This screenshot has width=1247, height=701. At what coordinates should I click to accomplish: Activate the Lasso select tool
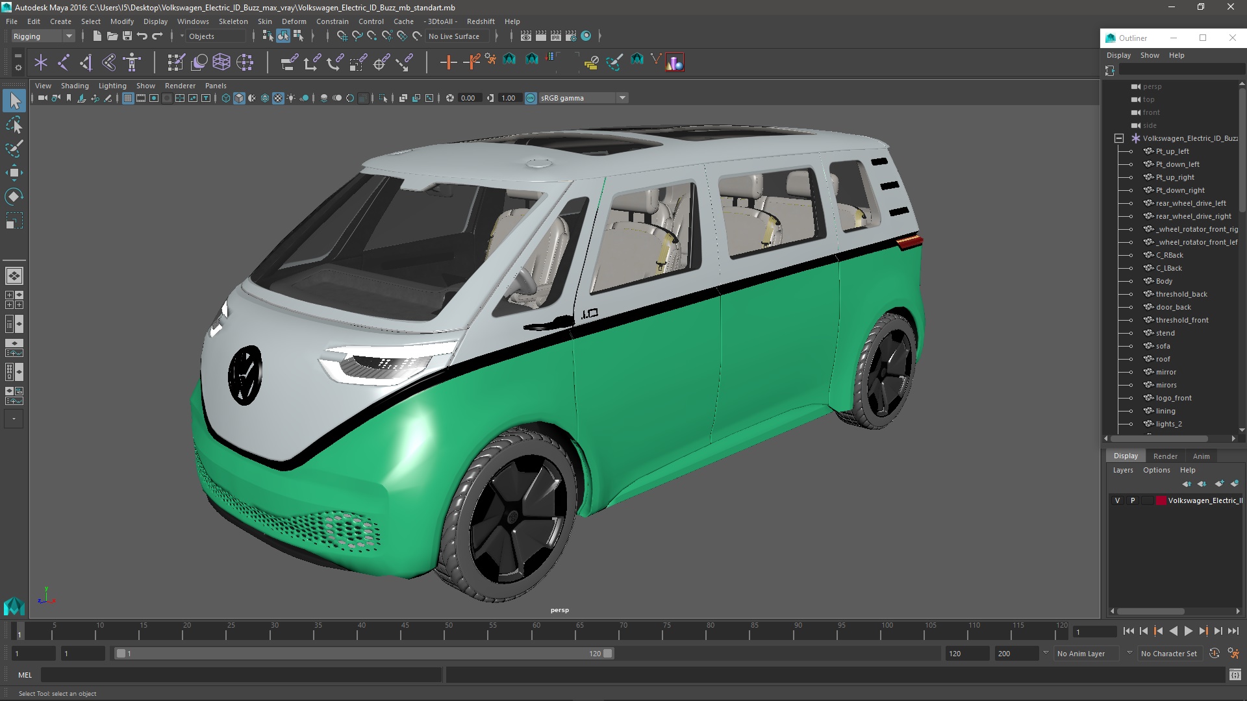pyautogui.click(x=14, y=125)
